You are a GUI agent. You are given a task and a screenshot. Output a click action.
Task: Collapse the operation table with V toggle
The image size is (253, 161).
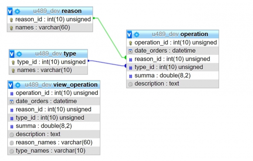(x=130, y=34)
